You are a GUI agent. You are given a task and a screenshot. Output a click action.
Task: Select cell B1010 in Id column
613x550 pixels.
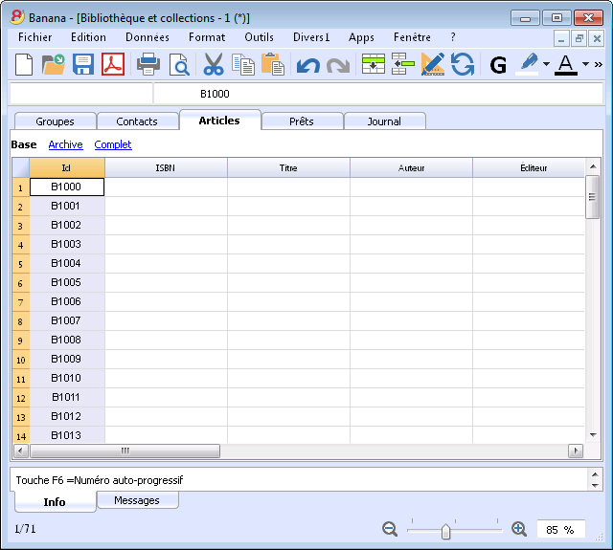pos(66,378)
